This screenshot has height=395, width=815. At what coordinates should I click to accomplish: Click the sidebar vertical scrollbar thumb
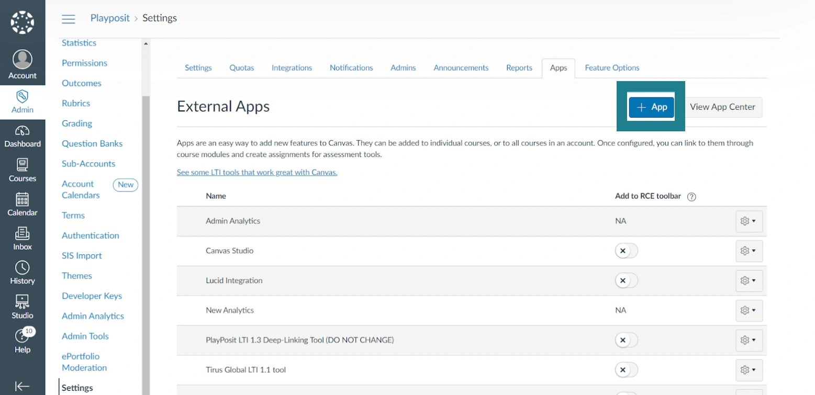pos(146,245)
